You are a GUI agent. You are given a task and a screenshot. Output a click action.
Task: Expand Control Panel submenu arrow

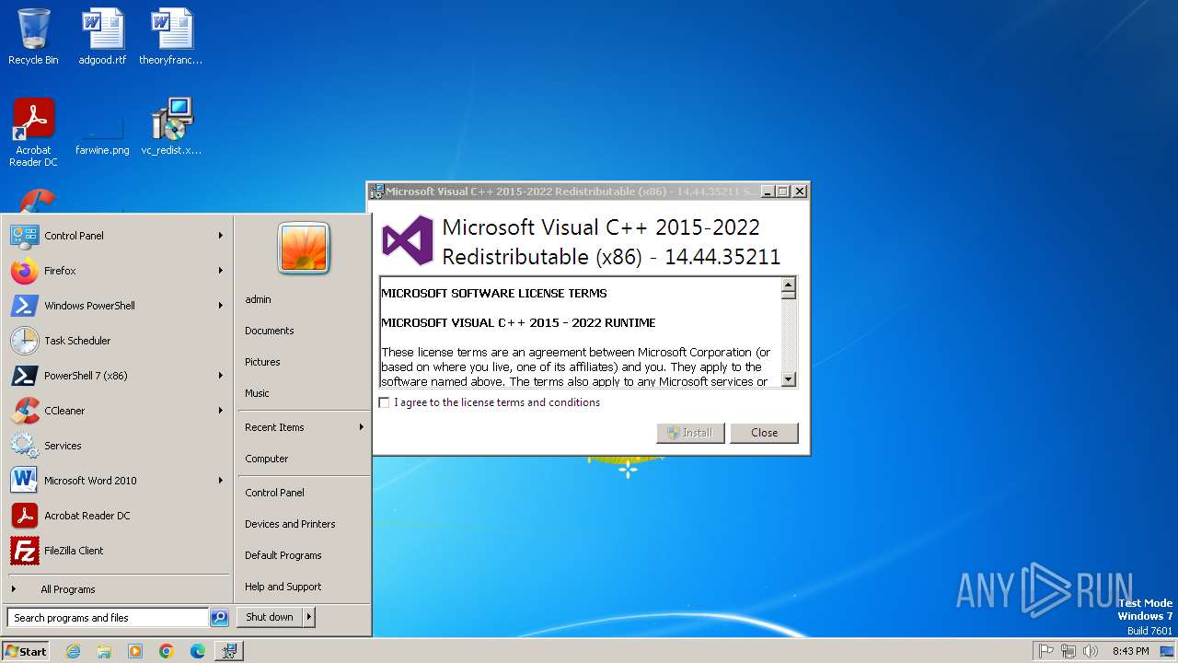coord(221,236)
